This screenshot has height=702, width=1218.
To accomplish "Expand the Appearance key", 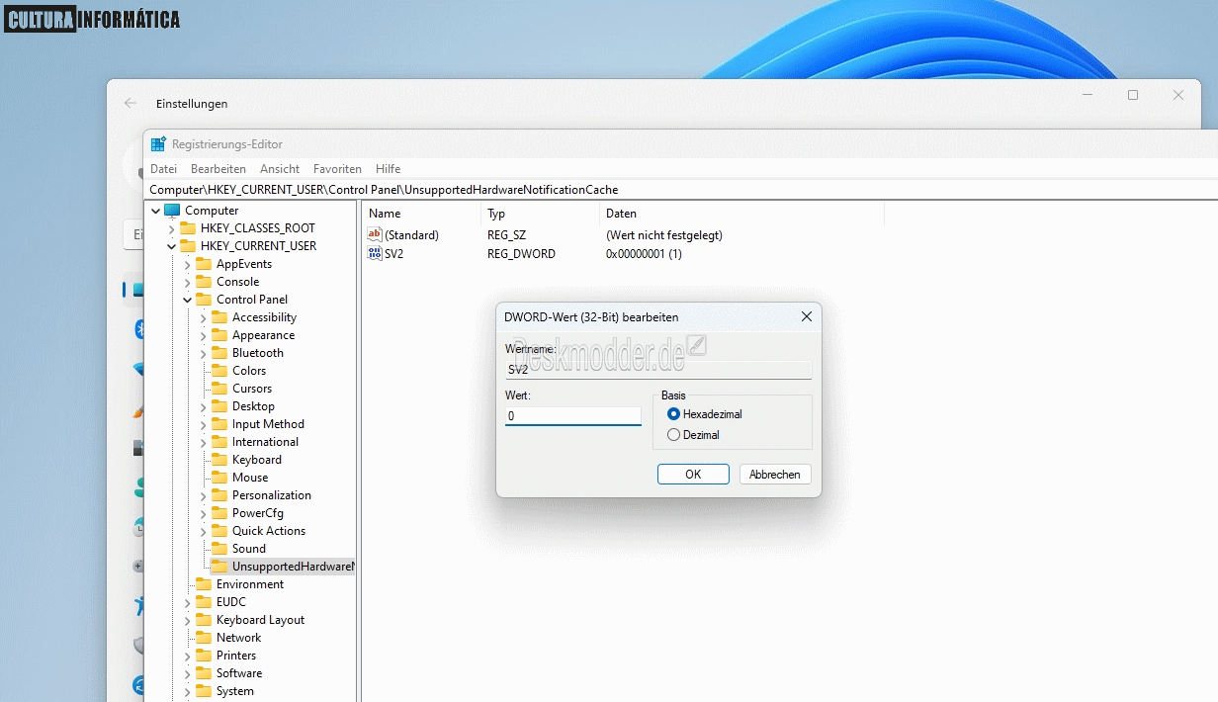I will click(x=203, y=335).
